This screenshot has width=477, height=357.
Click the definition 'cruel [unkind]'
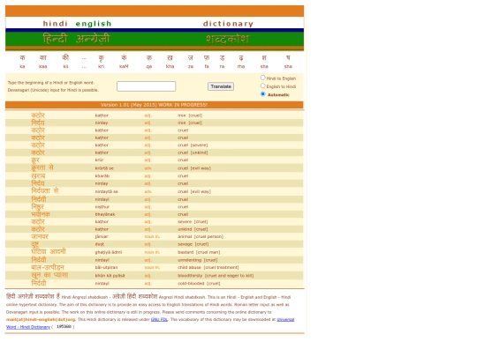(x=193, y=152)
